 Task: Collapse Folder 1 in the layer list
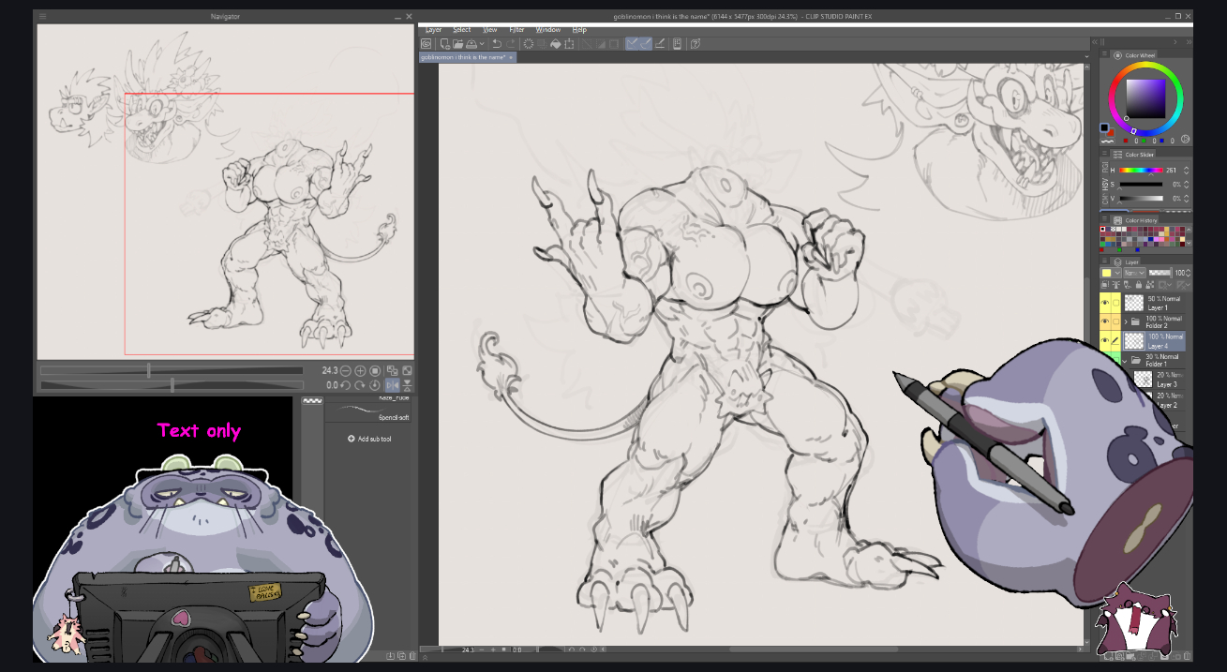coord(1125,361)
